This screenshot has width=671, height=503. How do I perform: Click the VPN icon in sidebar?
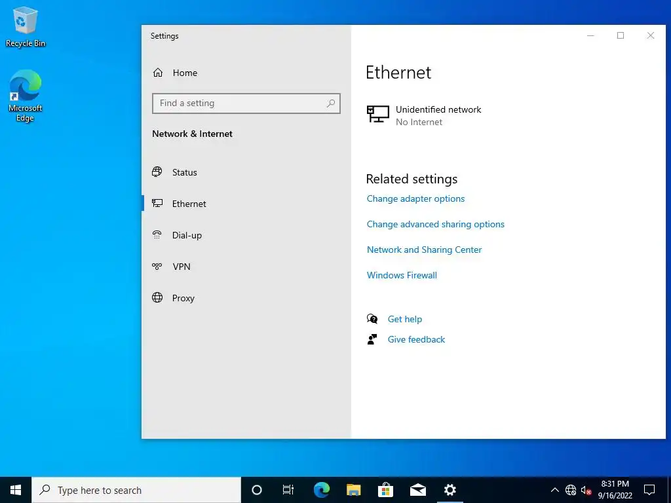pos(157,267)
